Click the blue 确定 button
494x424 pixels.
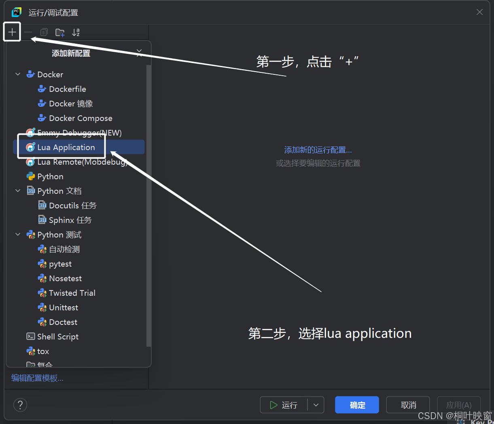[x=357, y=405]
